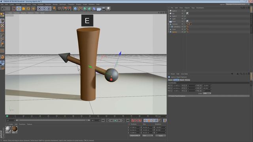Click the red Record Keyframe button
The width and height of the screenshot is (253, 142).
[x=133, y=120]
